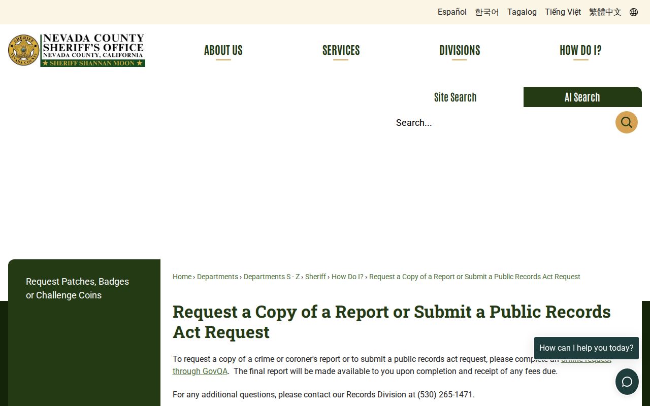
Task: Go to How Do I? breadcrumb
Action: tap(347, 277)
